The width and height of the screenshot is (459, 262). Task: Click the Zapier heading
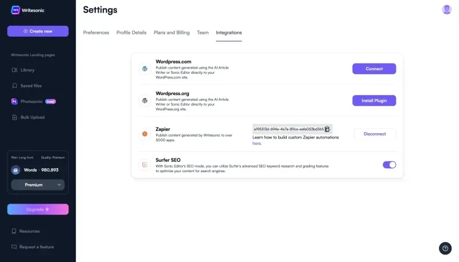pos(163,129)
